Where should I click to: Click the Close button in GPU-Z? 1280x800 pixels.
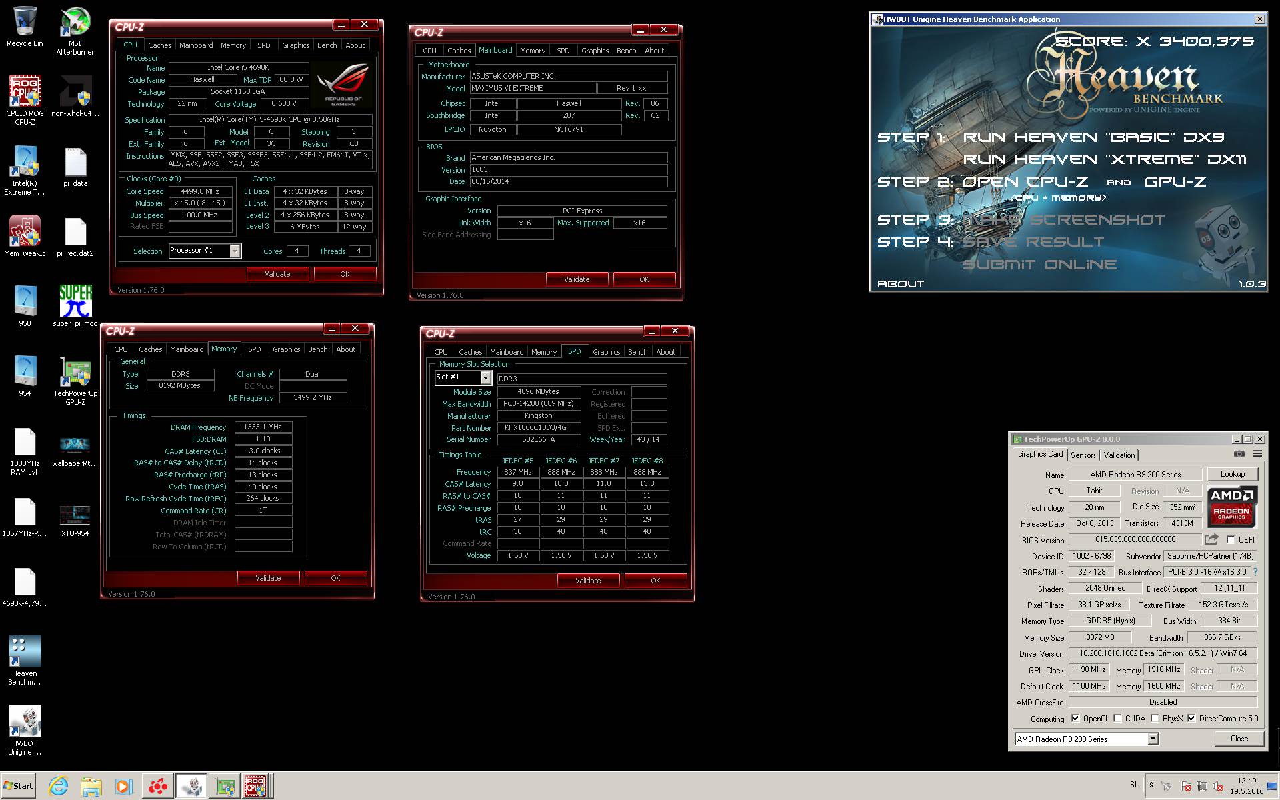[1239, 739]
